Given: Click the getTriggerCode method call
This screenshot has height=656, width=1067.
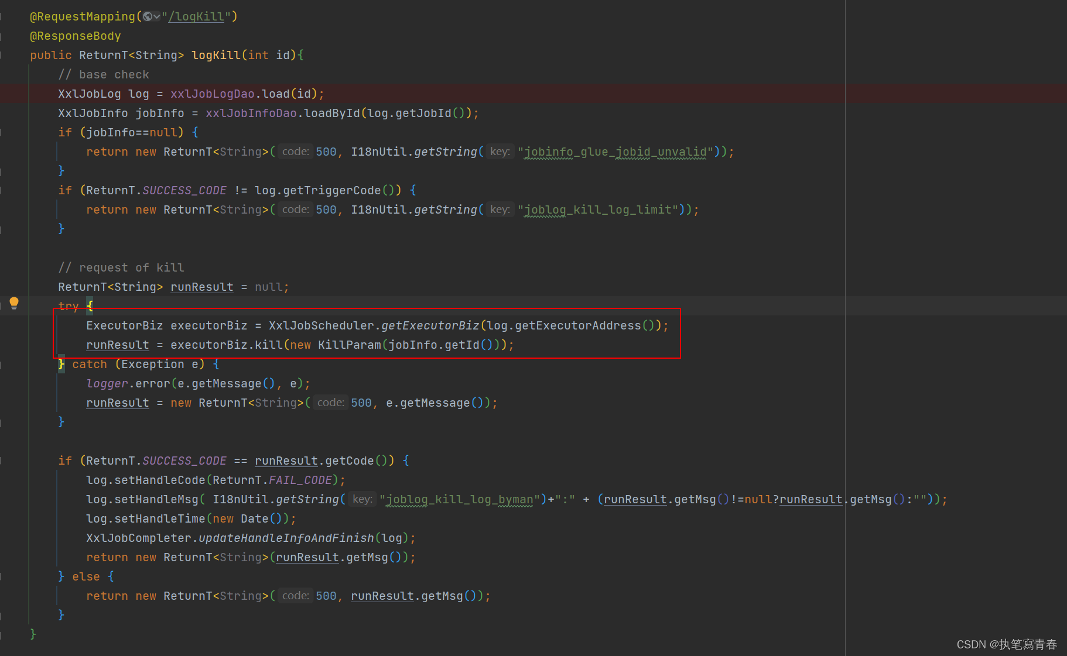Looking at the screenshot, I should coord(332,190).
